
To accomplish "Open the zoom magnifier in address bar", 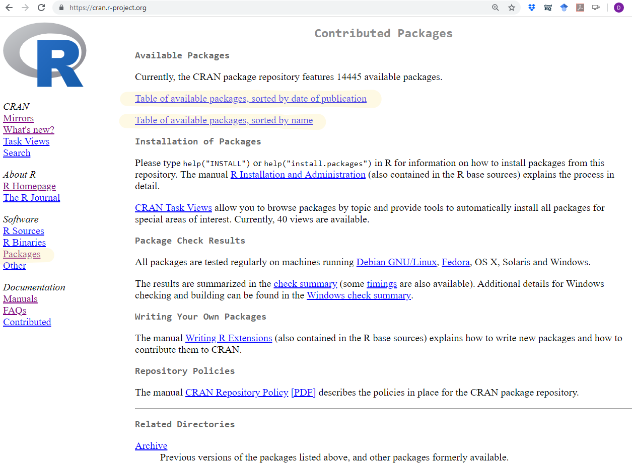I will point(496,8).
